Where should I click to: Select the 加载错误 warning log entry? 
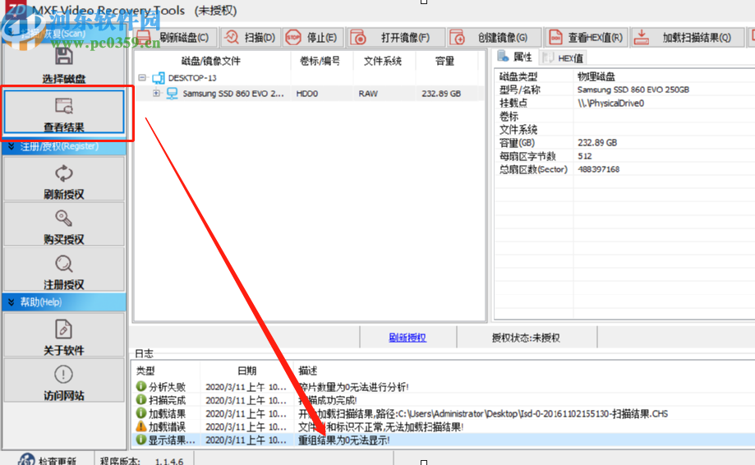(x=443, y=426)
